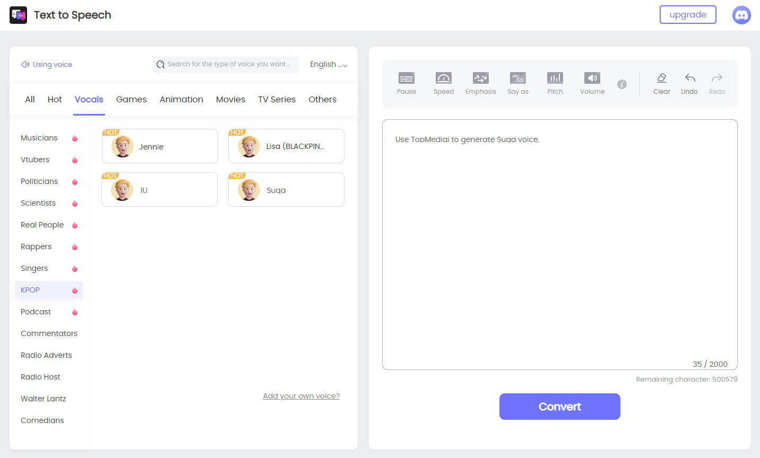Click inside the text editor area

[559, 244]
